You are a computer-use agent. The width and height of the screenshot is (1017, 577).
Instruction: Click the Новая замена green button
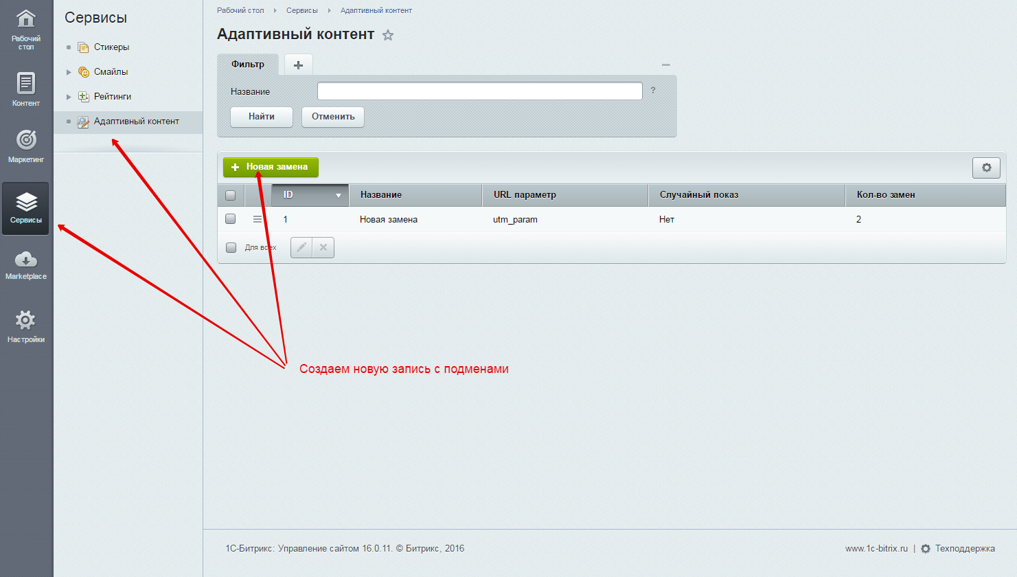click(x=271, y=167)
